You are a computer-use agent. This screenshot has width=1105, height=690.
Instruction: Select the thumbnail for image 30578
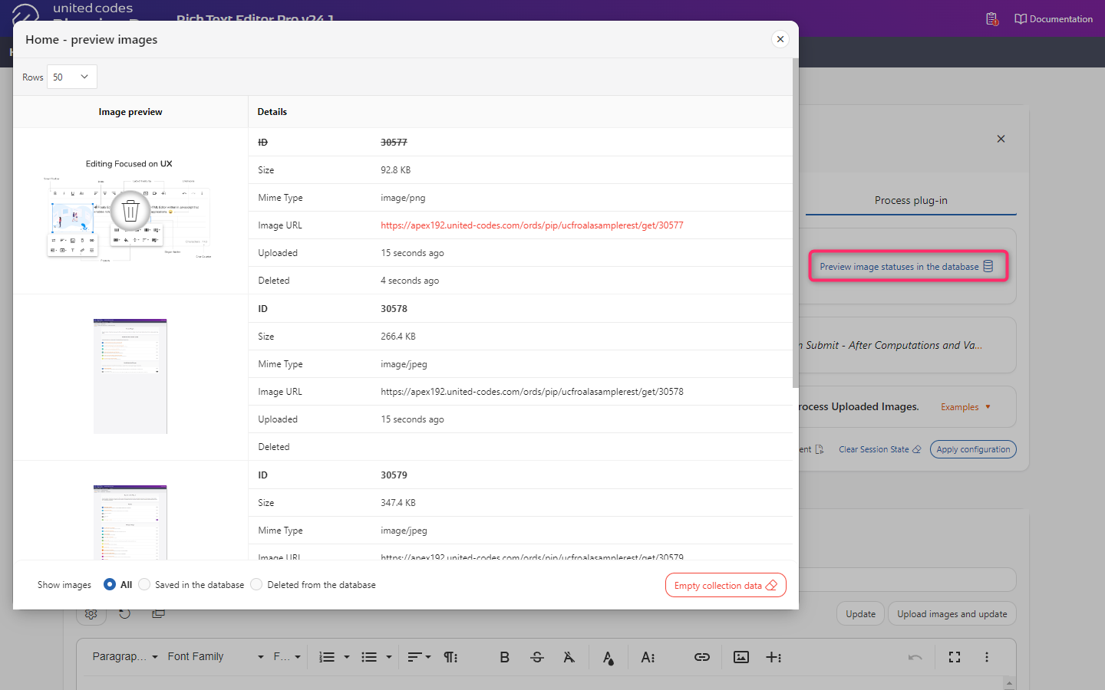(130, 376)
